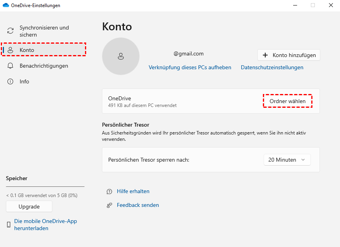This screenshot has height=247, width=340.
Task: Click the Upgrade storage button
Action: pos(29,206)
